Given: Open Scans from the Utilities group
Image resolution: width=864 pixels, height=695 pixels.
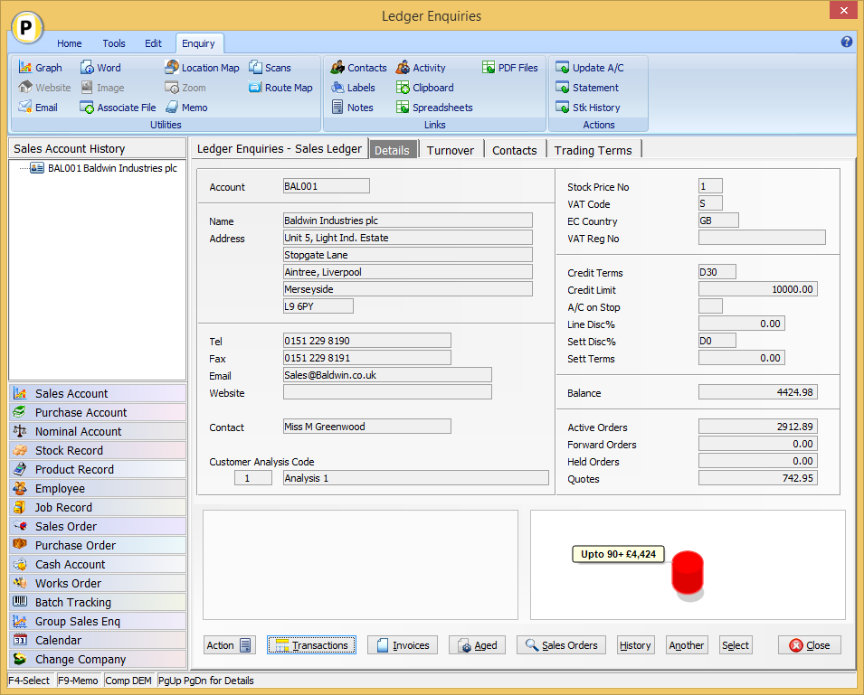Looking at the screenshot, I should point(270,68).
